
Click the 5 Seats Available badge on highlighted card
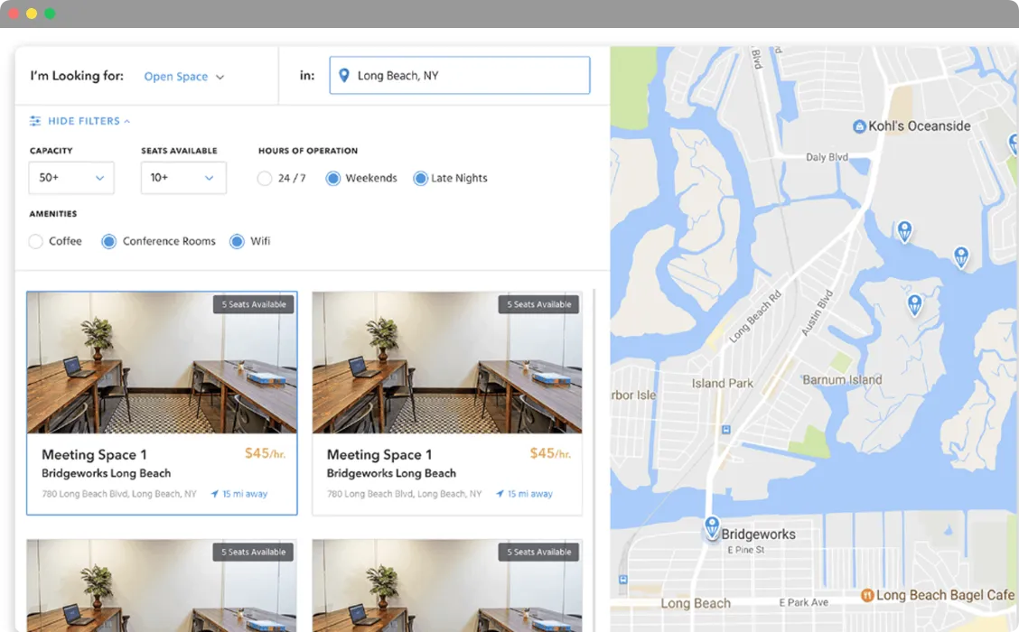[254, 304]
